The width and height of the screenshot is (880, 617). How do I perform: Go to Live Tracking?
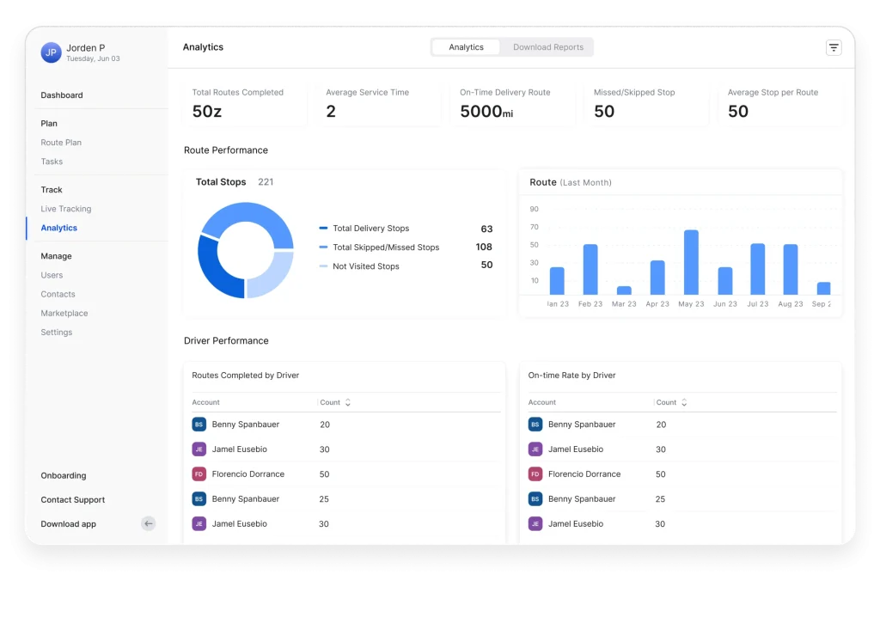tap(65, 209)
